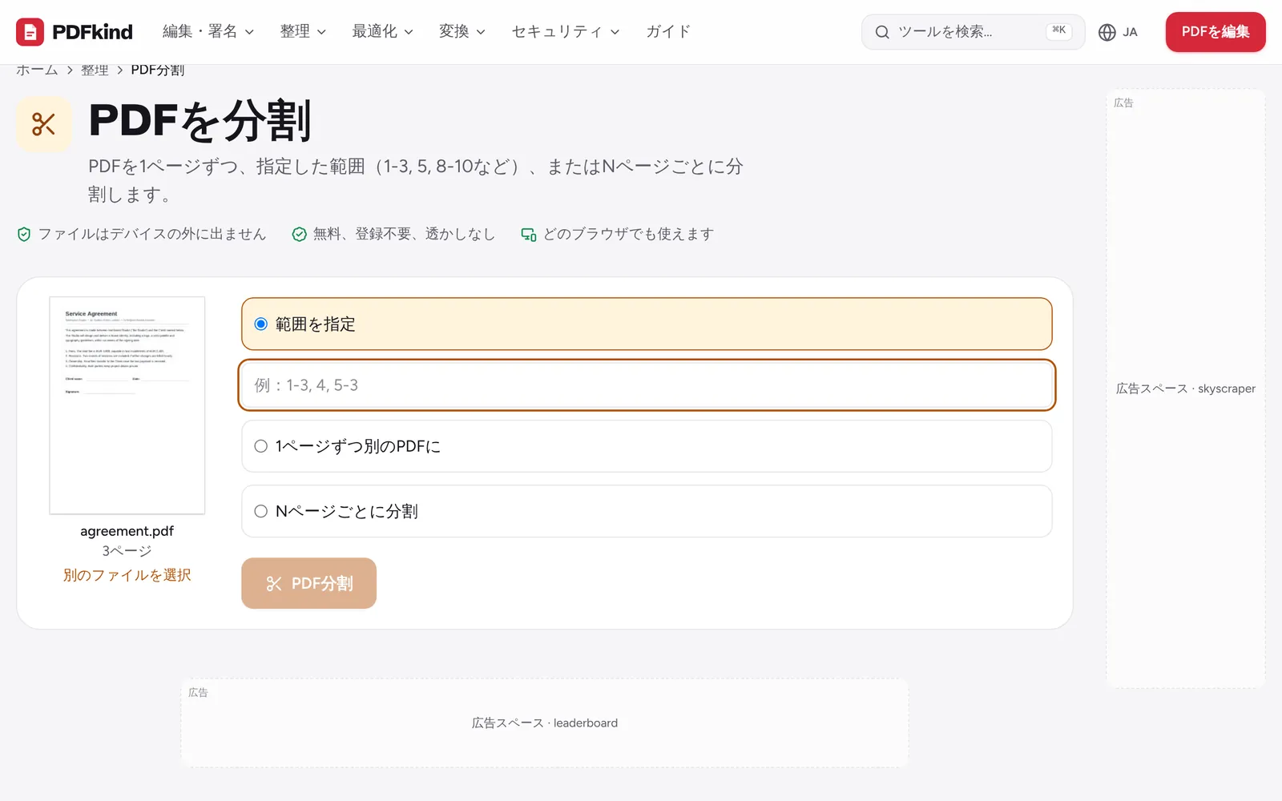
Task: Click the checkmark badge icon beside 無料、登録不要
Action: coord(299,234)
